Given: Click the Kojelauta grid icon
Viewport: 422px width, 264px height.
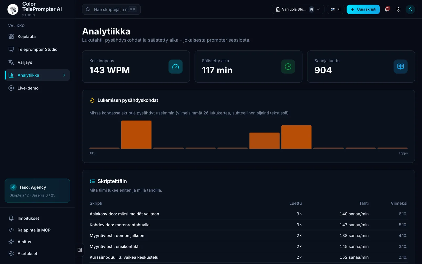Looking at the screenshot, I should coord(11,36).
